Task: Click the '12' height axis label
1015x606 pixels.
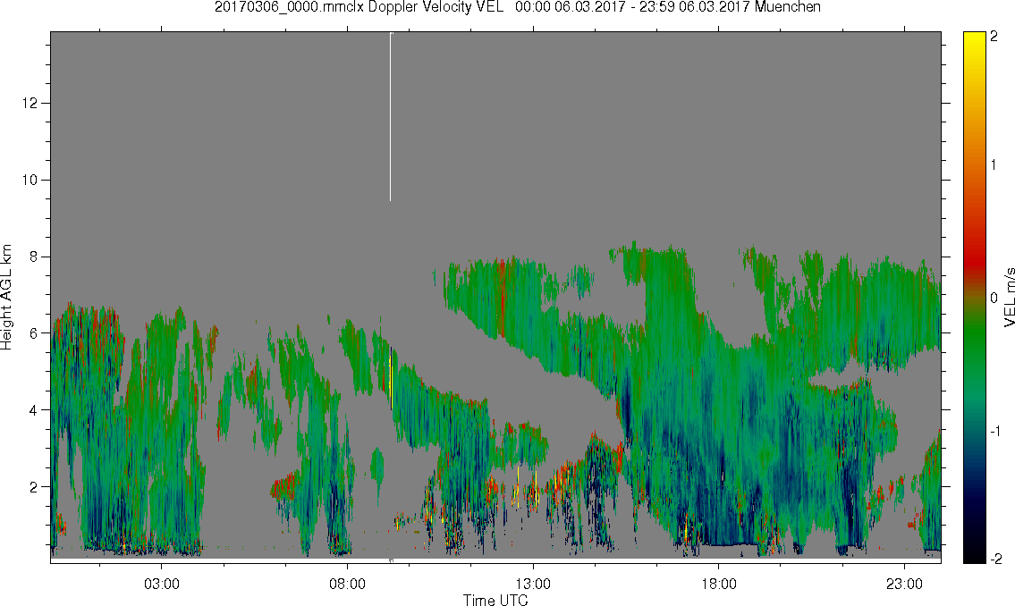Action: point(30,104)
